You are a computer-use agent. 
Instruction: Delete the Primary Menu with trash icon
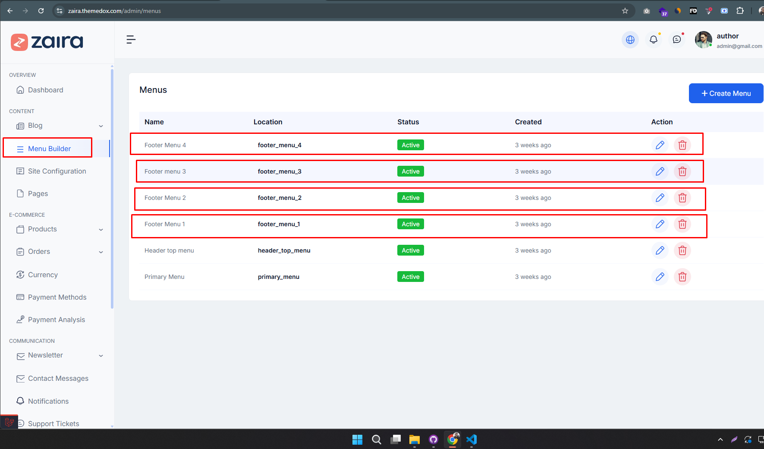682,277
